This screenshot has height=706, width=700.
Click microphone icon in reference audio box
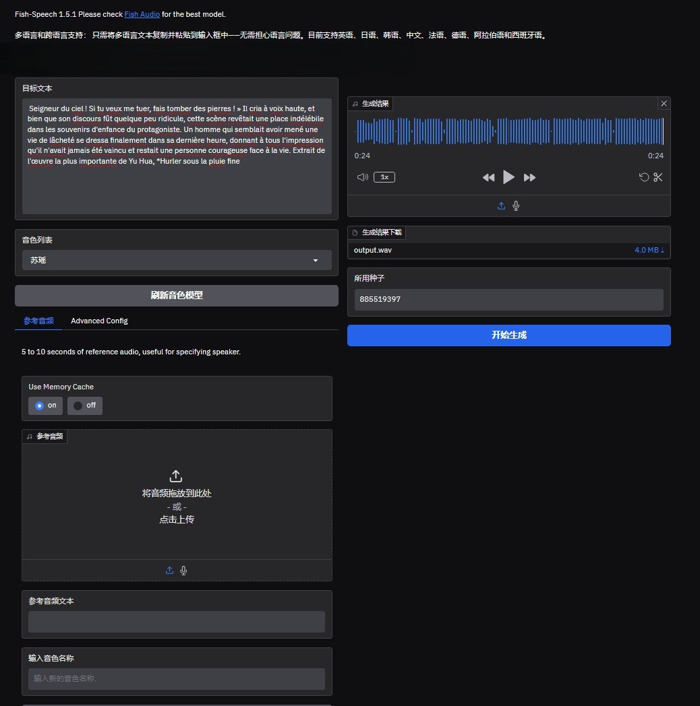point(183,571)
